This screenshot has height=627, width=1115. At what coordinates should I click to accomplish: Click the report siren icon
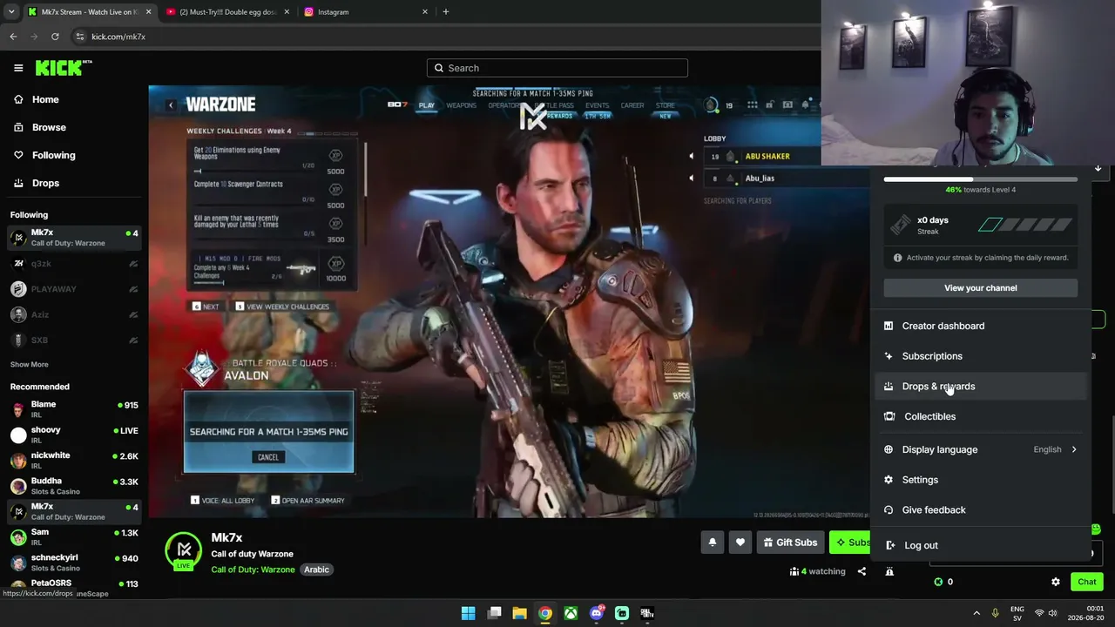click(889, 571)
